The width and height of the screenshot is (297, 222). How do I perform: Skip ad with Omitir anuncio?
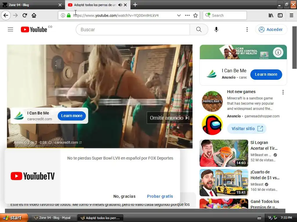(x=169, y=118)
